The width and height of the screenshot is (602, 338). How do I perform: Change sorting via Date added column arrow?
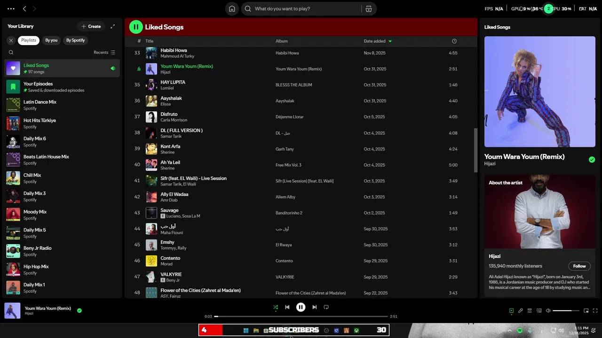tap(390, 41)
